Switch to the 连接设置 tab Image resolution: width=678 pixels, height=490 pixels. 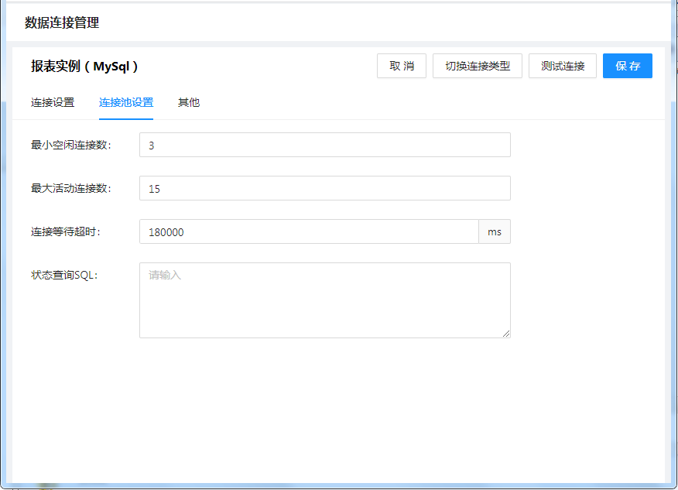coord(53,102)
